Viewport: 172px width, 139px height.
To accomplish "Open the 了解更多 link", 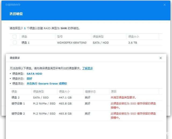I will point(87,68).
